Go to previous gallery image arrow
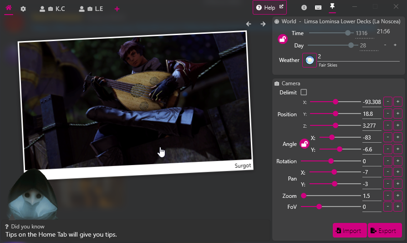 click(249, 24)
